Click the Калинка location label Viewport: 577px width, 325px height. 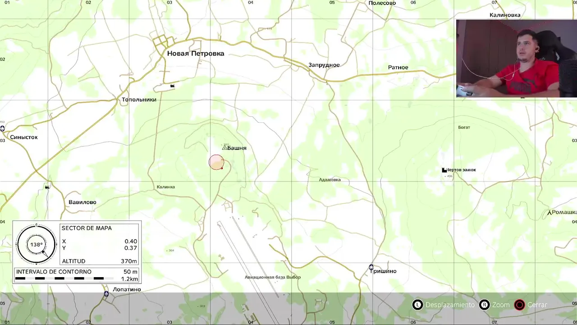point(166,187)
